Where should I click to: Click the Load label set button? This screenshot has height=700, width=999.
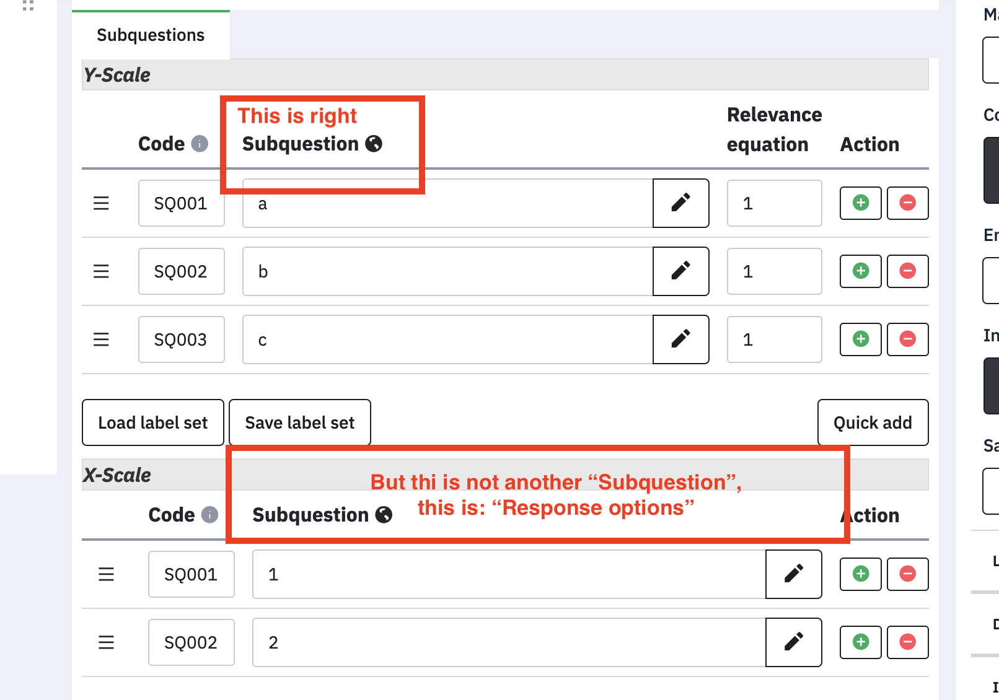click(153, 422)
